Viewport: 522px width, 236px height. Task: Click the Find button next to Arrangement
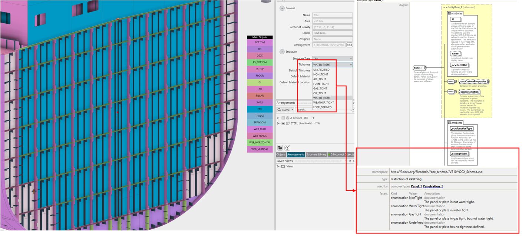click(349, 45)
